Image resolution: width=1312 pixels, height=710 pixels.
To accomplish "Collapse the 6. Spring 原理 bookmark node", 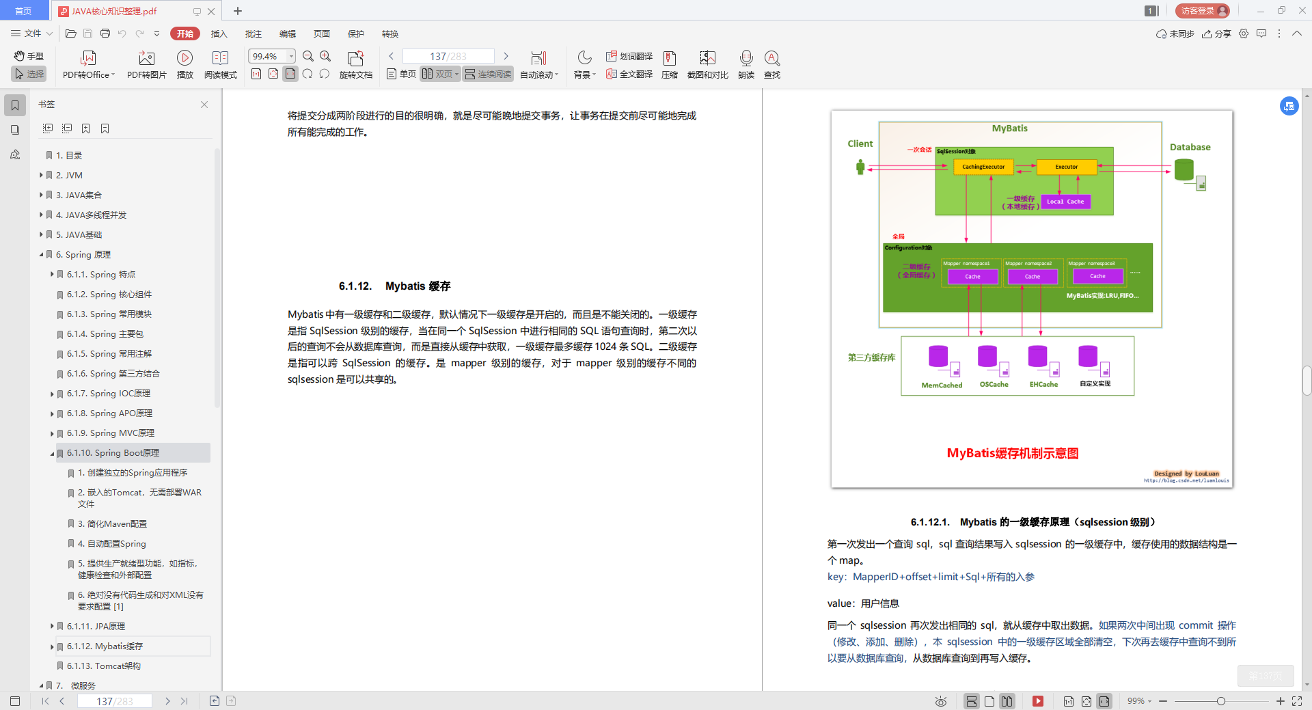I will point(41,254).
